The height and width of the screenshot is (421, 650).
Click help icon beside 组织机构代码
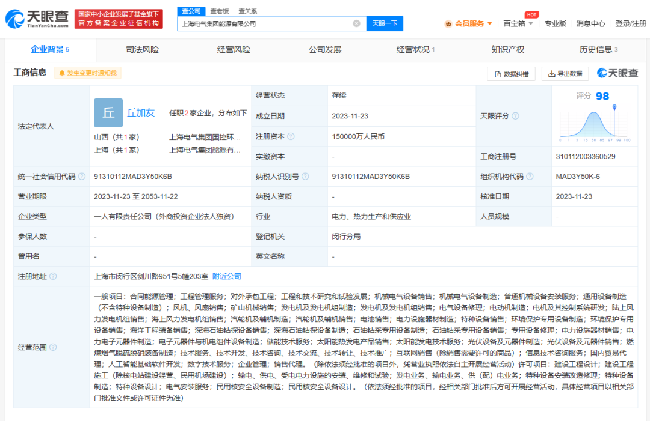(x=529, y=177)
